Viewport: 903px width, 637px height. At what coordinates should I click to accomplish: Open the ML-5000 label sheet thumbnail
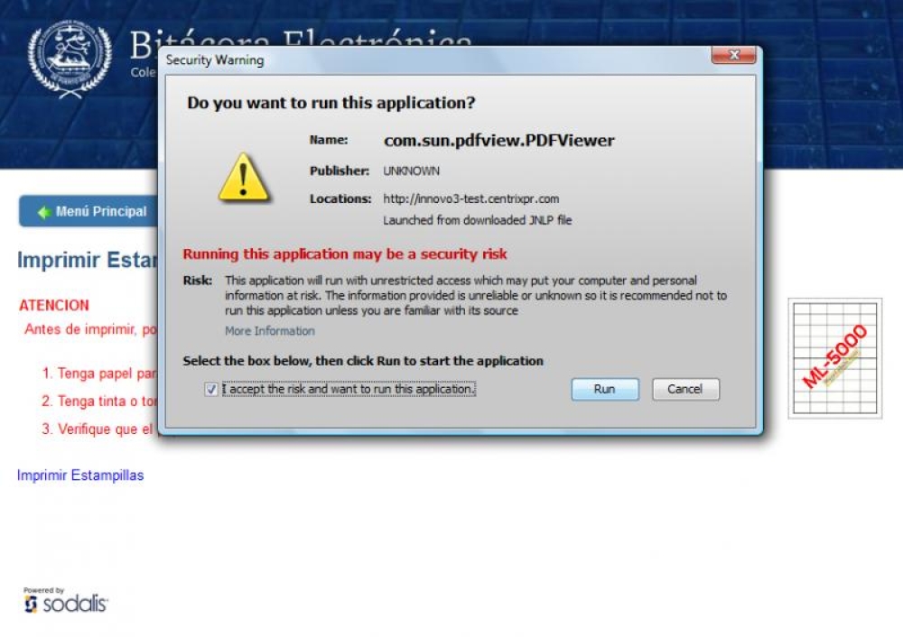[834, 358]
